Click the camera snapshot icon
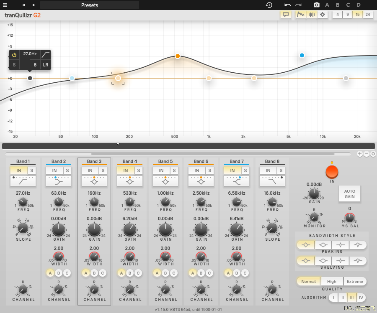 pos(317,5)
